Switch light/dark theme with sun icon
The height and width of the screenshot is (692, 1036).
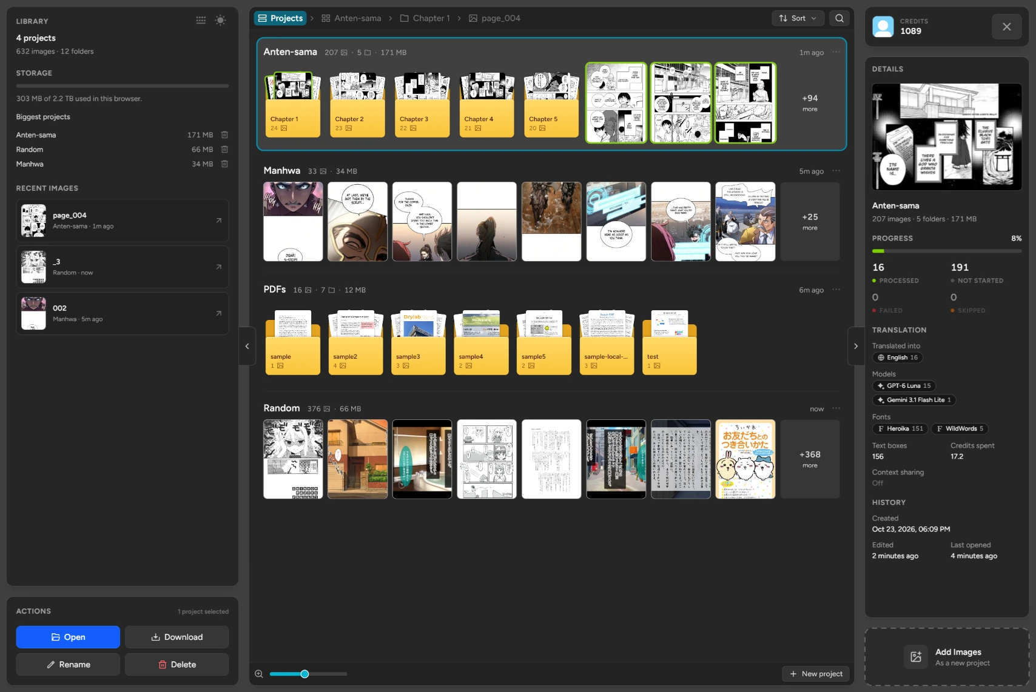[220, 20]
